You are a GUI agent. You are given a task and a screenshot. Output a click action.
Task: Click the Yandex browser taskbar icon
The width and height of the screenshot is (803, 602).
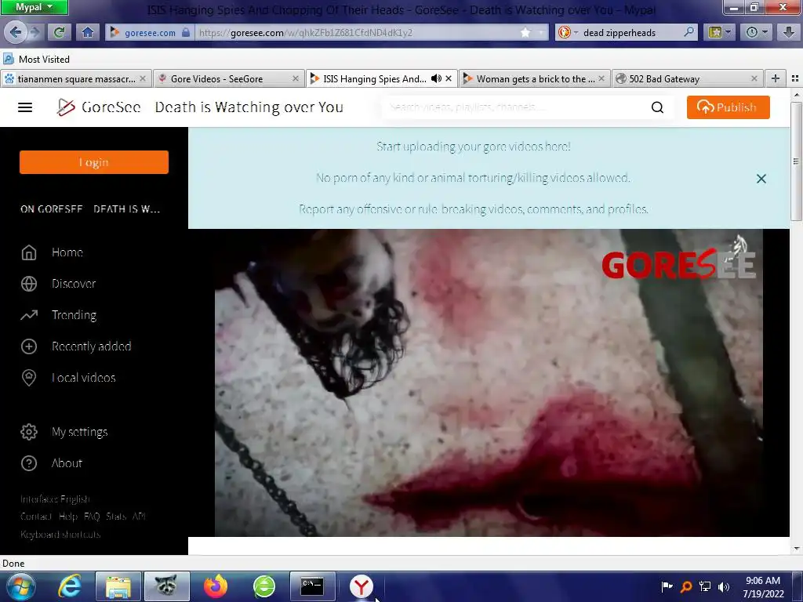click(x=362, y=586)
